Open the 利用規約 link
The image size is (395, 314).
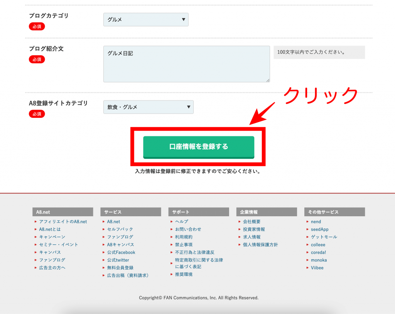[x=184, y=237]
